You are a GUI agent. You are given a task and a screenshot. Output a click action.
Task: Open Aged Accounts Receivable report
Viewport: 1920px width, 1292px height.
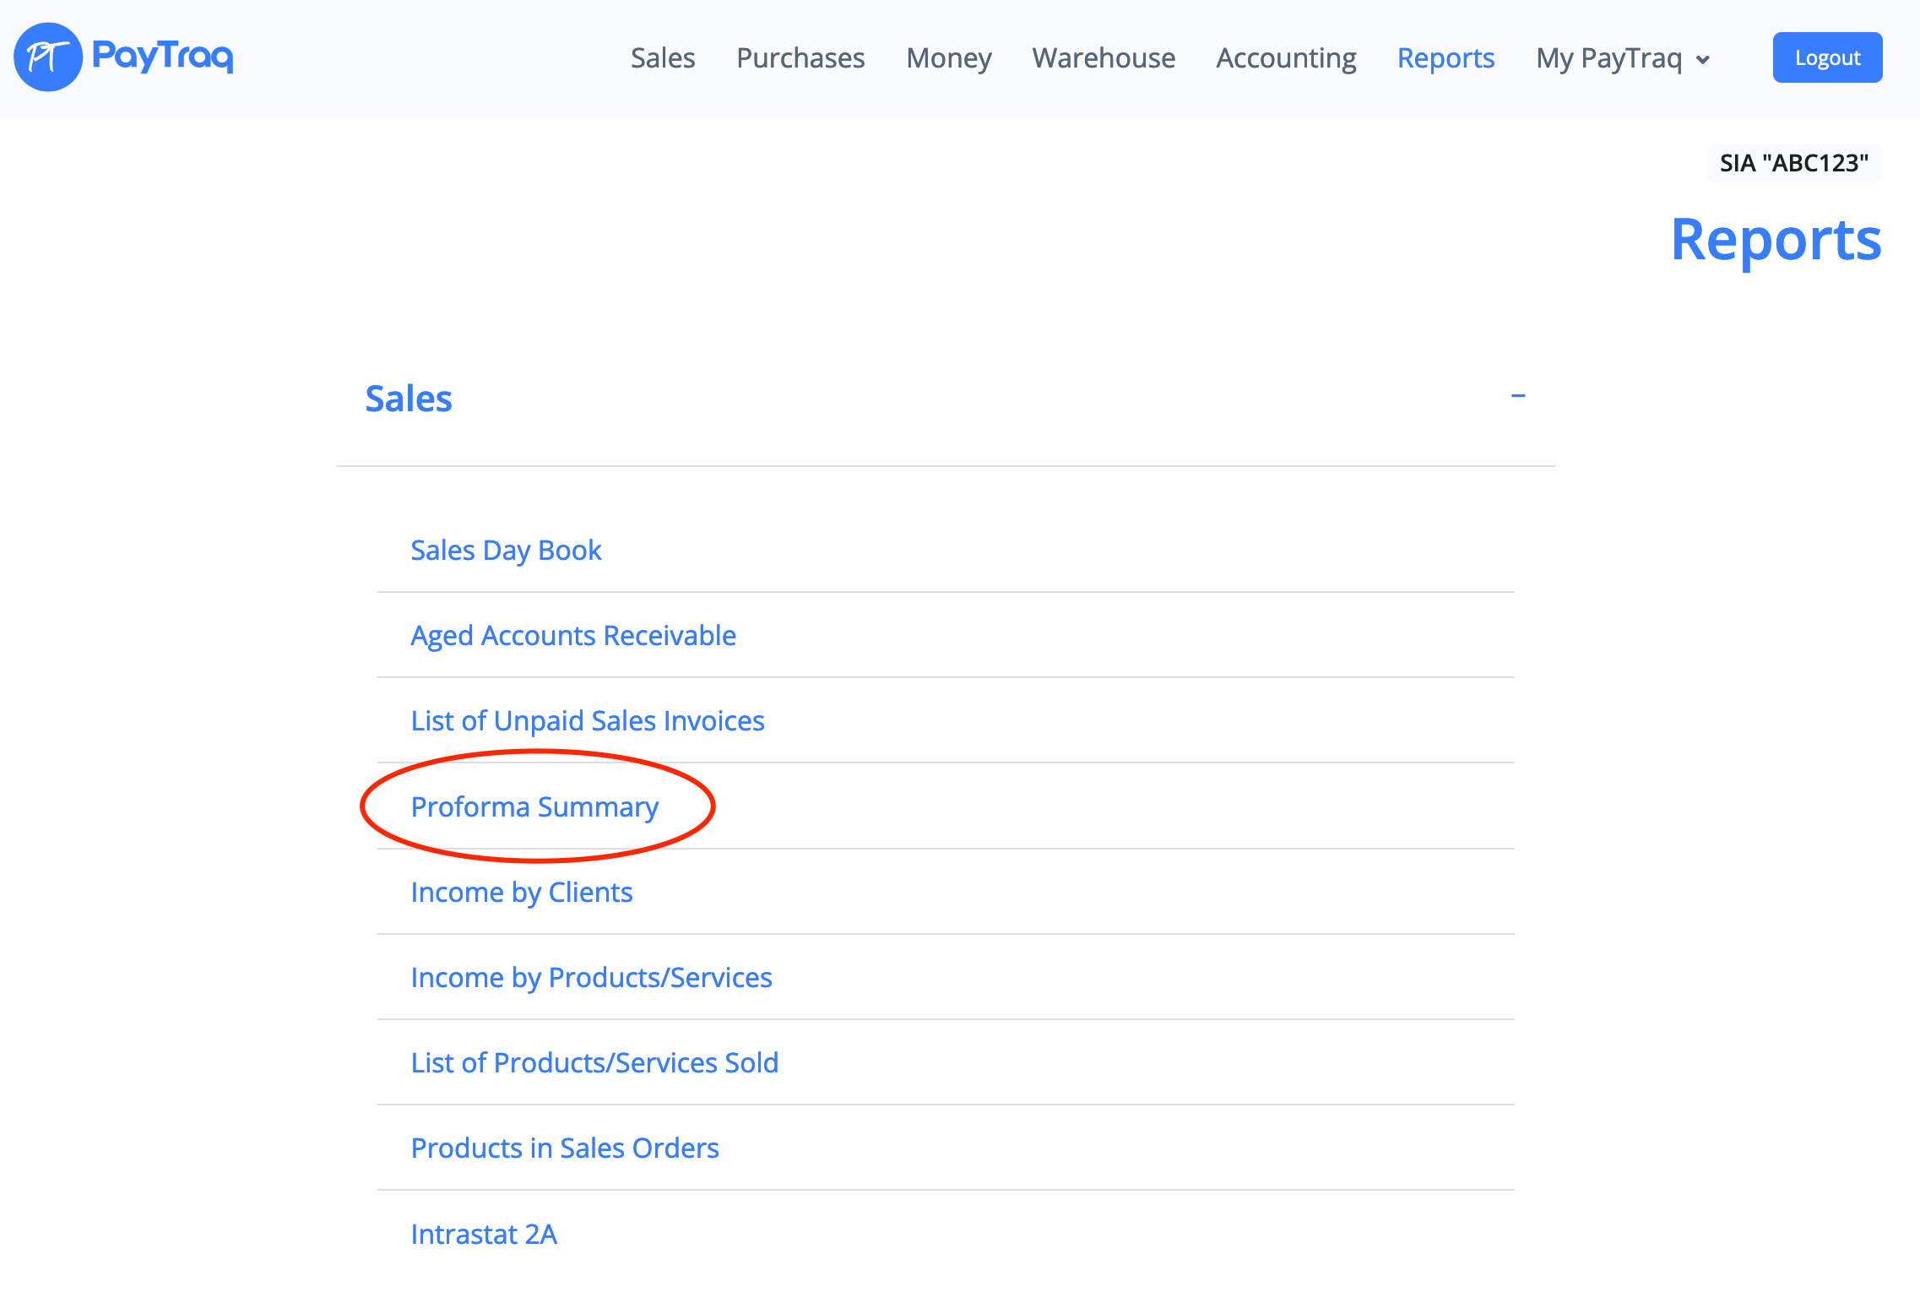[x=572, y=636]
